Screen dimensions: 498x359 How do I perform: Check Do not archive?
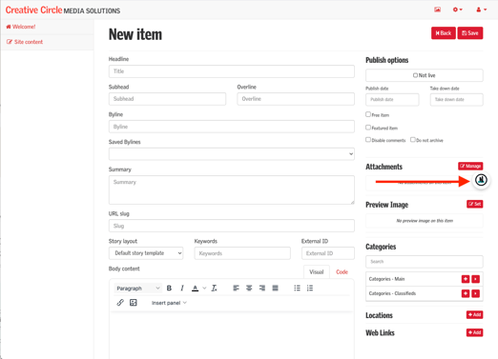[x=413, y=140]
